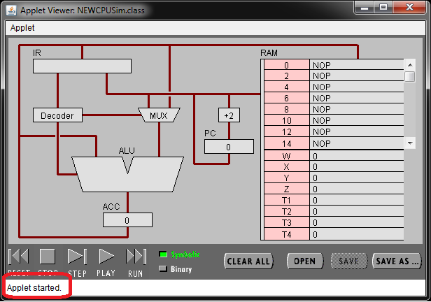
Task: Click the ALU block
Action: pyautogui.click(x=127, y=174)
